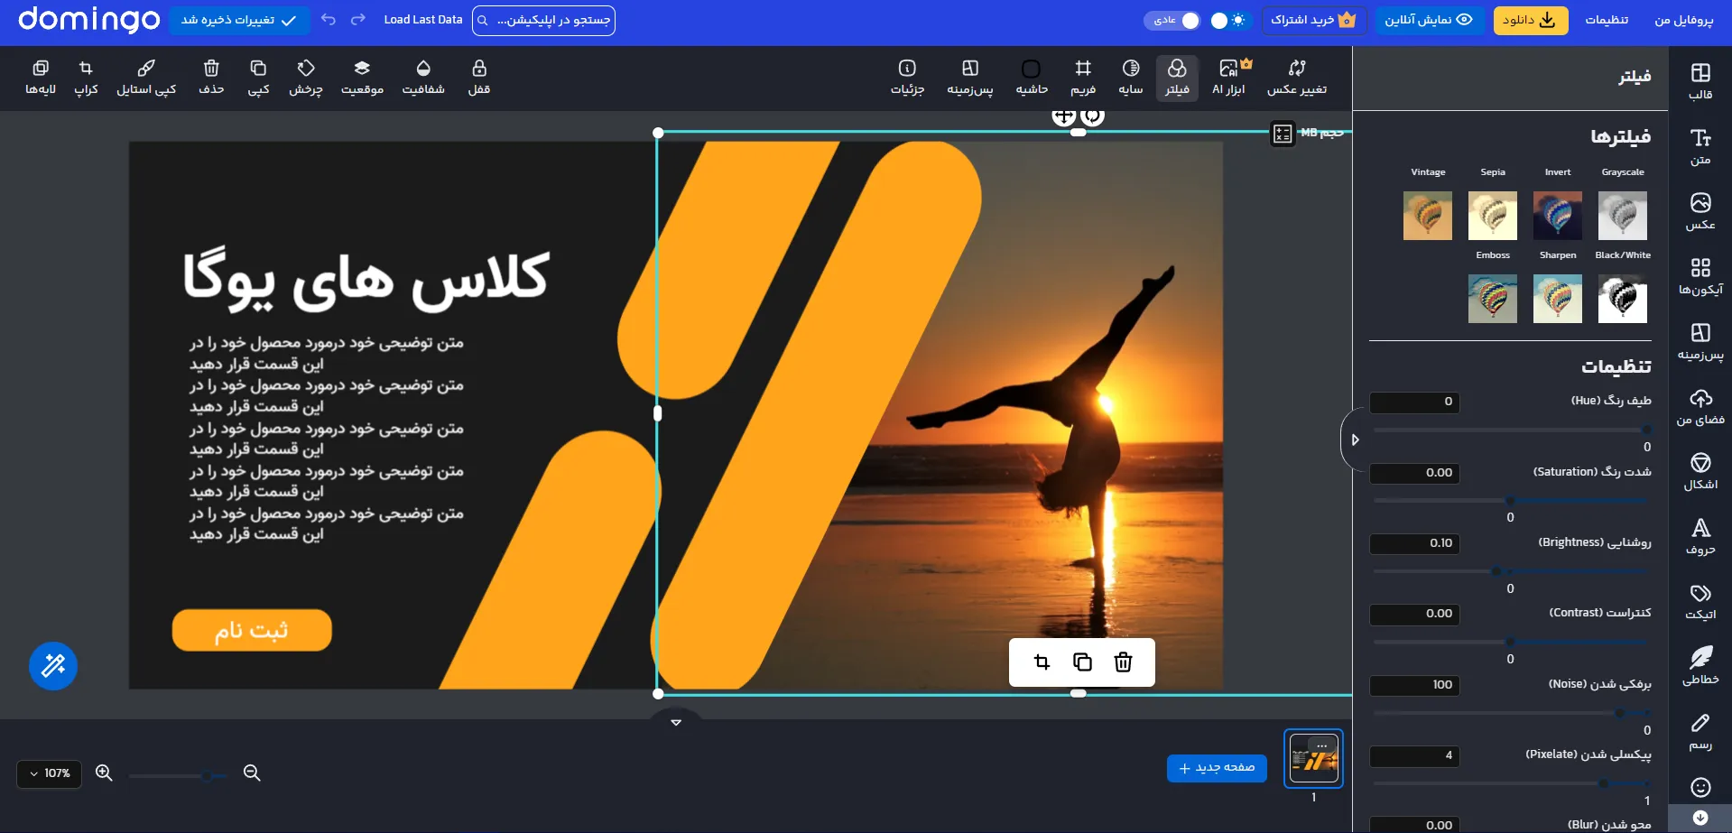Click New Page (صفحه جدید) button
This screenshot has height=833, width=1732.
[x=1217, y=768]
